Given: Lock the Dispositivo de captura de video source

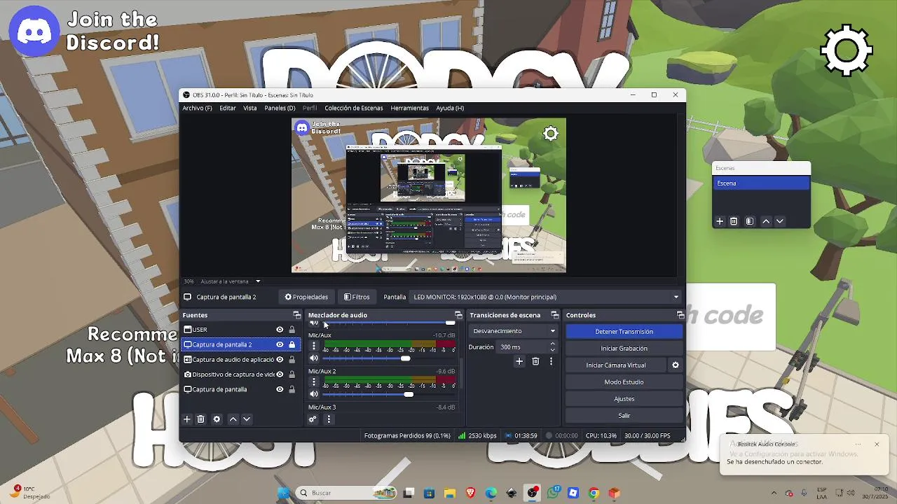Looking at the screenshot, I should (292, 374).
